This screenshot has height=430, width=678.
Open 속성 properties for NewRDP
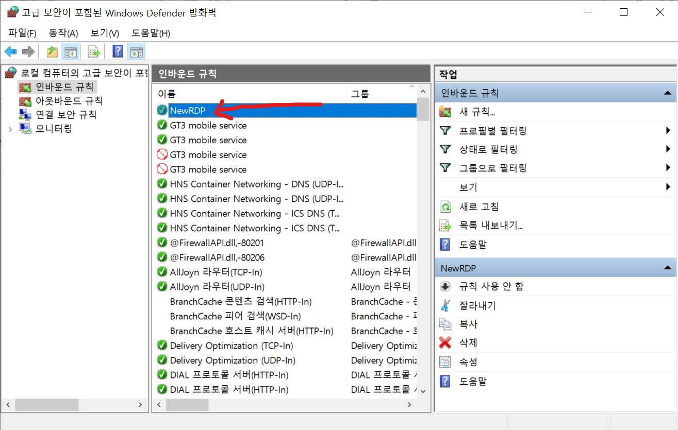pos(468,362)
